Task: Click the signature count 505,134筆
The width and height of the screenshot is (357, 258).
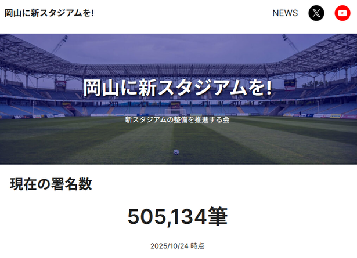Action: [178, 216]
